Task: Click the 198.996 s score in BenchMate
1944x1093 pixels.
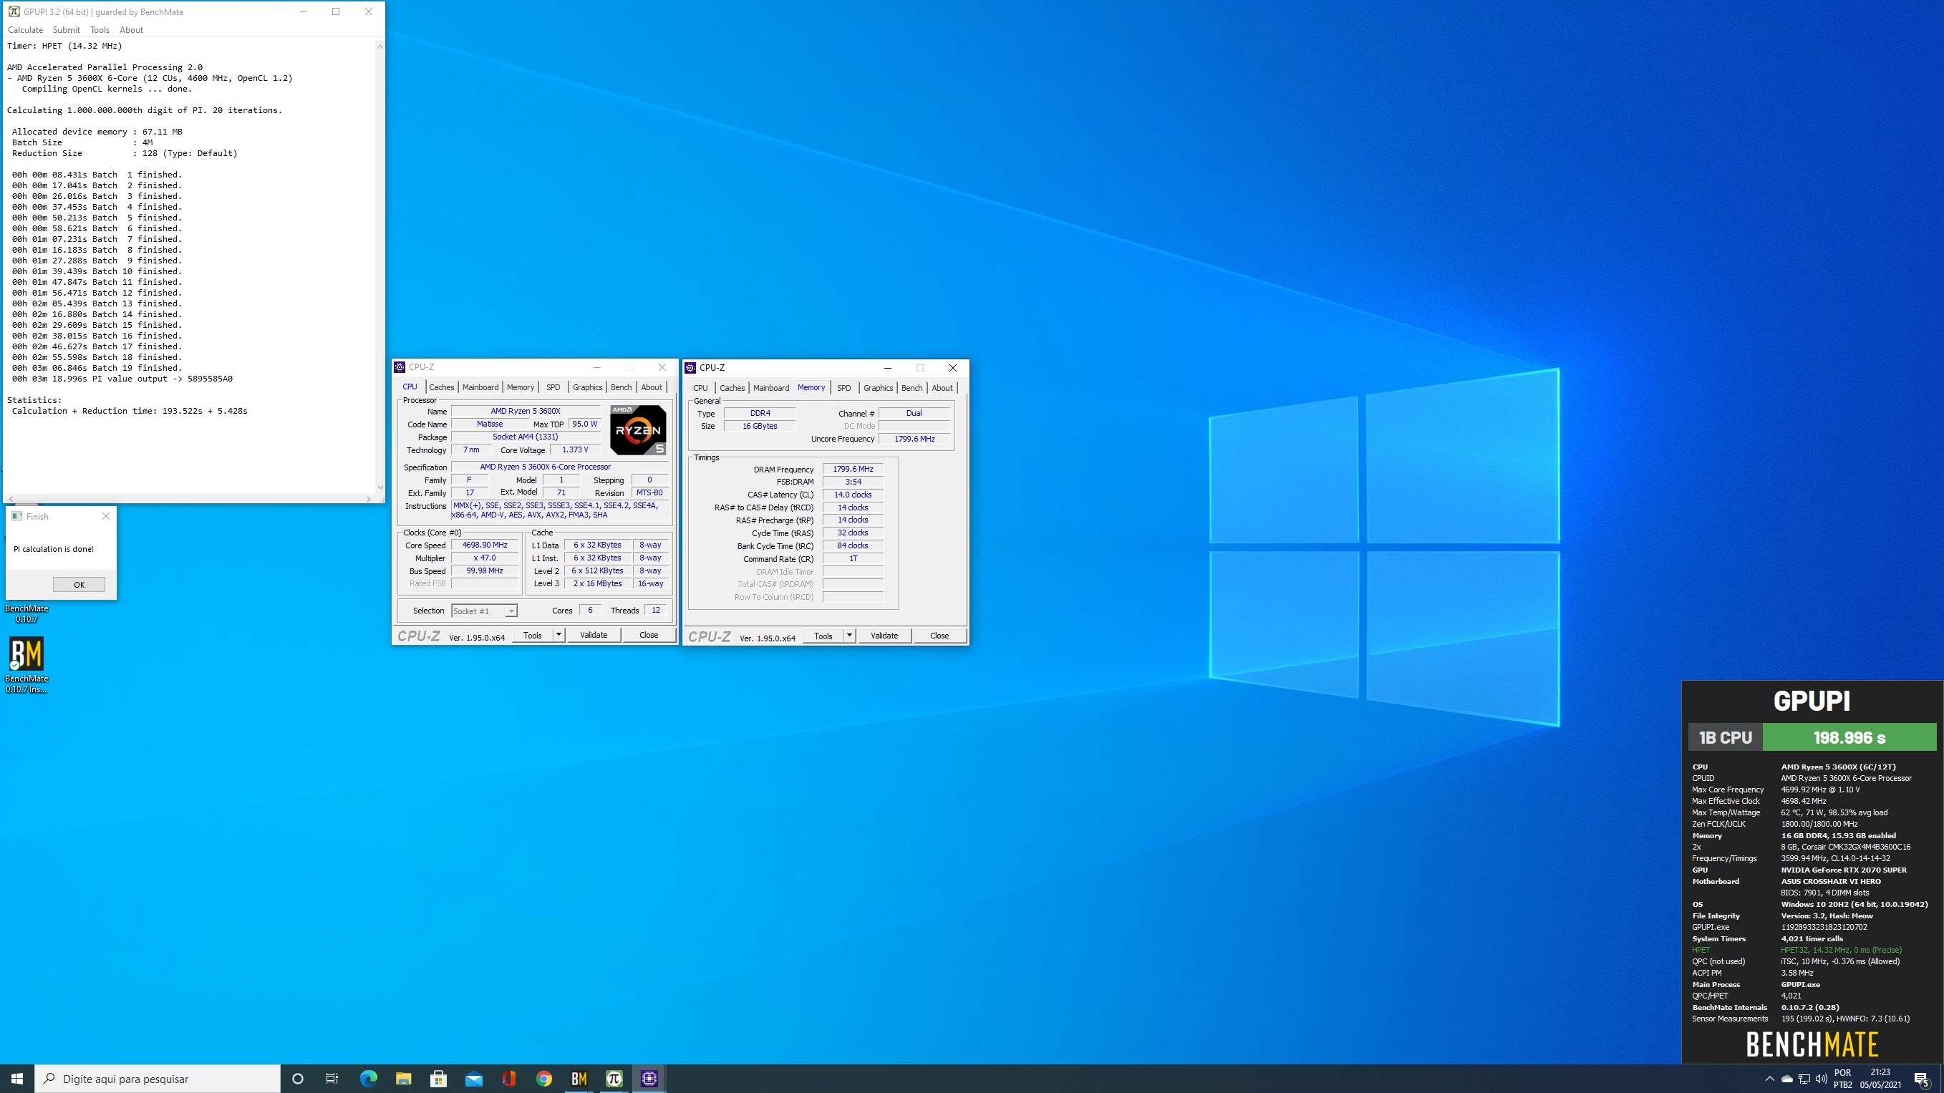Action: (x=1849, y=737)
